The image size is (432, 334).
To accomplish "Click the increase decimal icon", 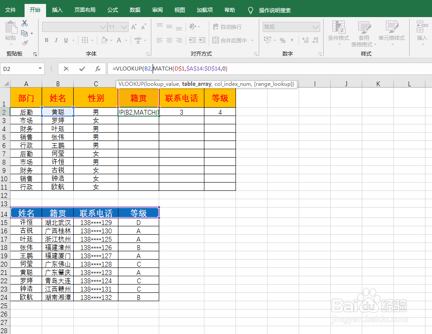I will pos(305,40).
